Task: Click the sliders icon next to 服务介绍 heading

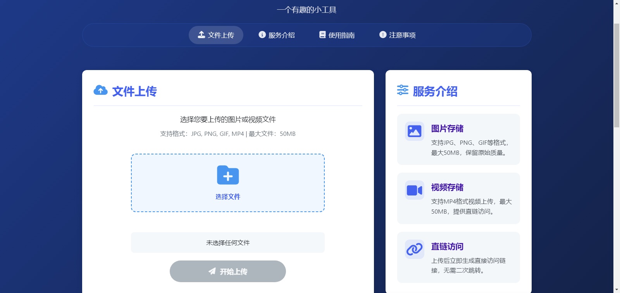Action: pyautogui.click(x=403, y=90)
